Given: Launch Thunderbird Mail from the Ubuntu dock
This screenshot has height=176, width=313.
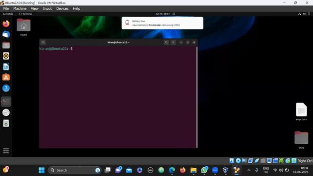Looking at the screenshot, I should (x=6, y=35).
